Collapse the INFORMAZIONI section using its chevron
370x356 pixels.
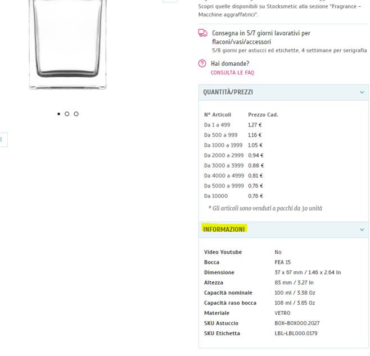click(362, 229)
